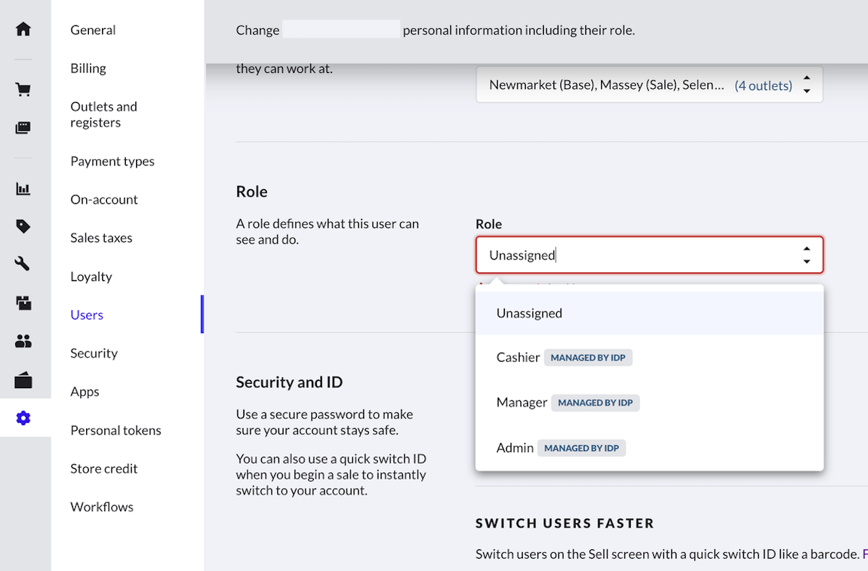Open the Reporting bar chart icon
This screenshot has width=868, height=571.
[x=23, y=189]
